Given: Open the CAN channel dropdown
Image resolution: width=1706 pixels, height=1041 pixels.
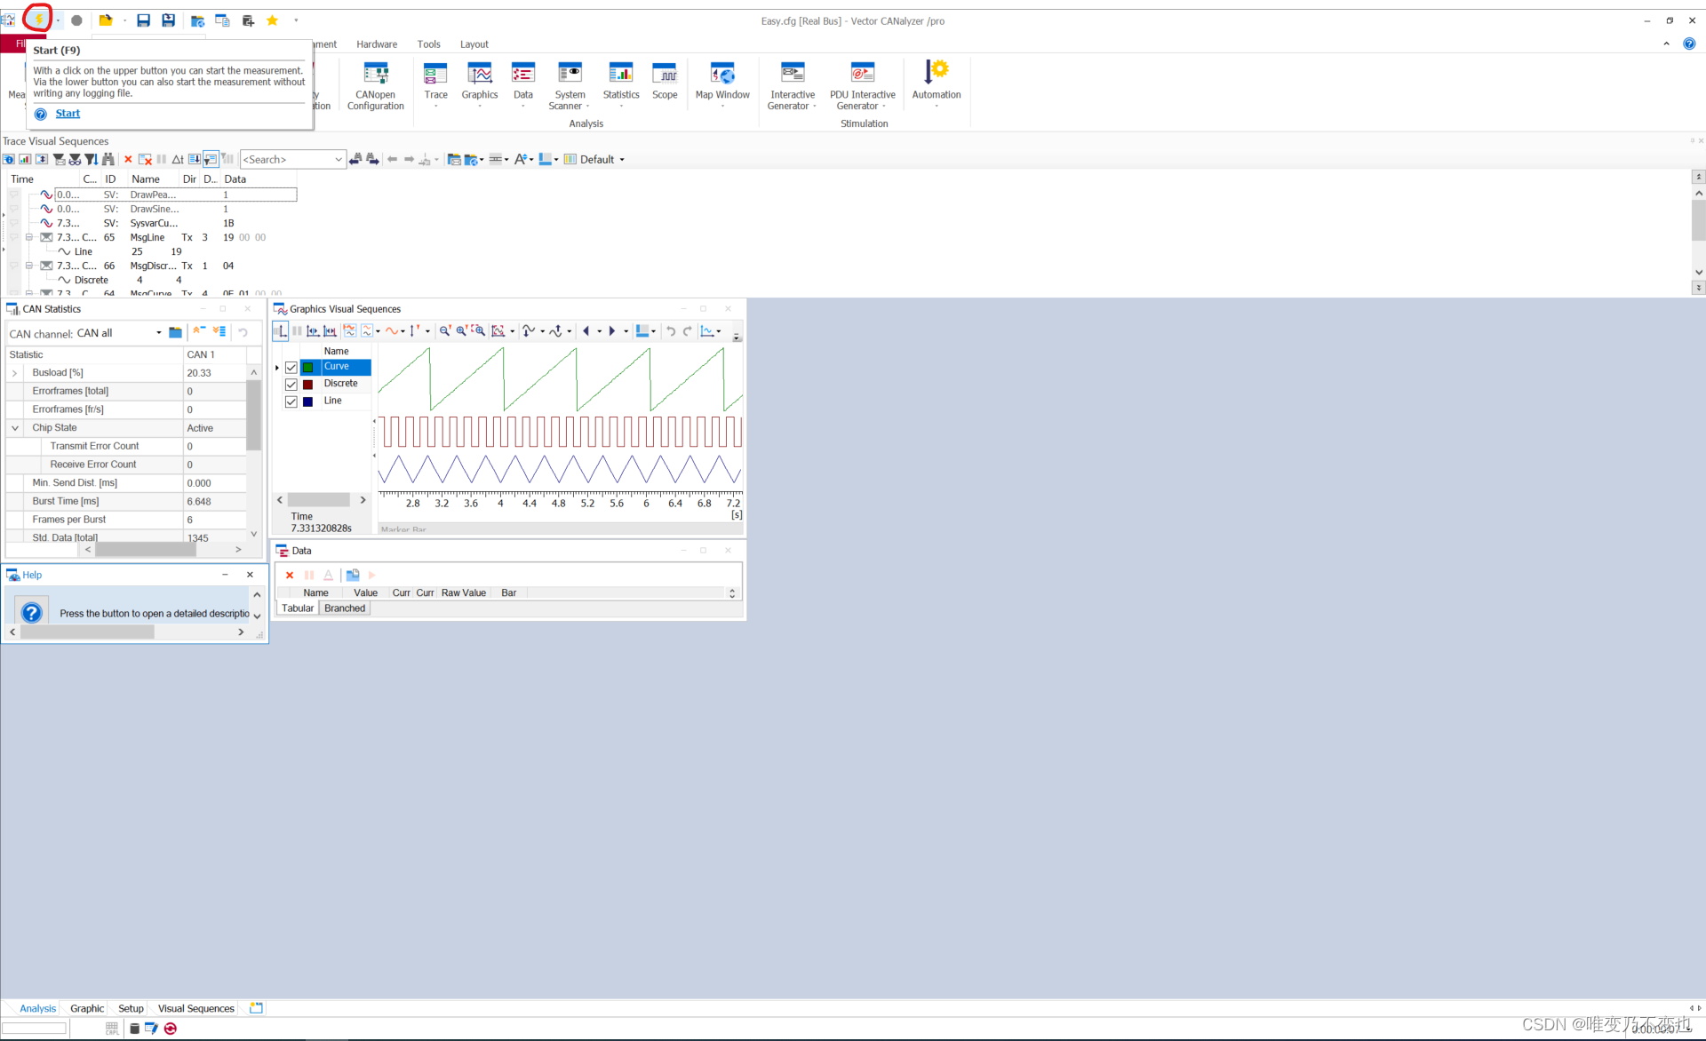Looking at the screenshot, I should (x=159, y=333).
